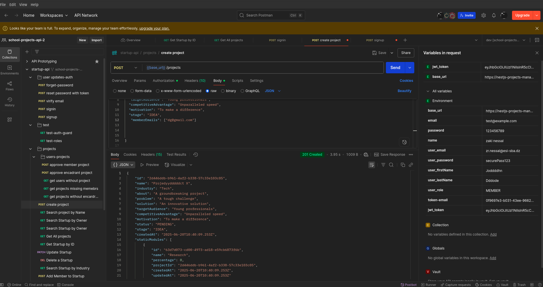543x287 pixels.
Task: Switch to the GET Get All projects tab
Action: pos(229,40)
